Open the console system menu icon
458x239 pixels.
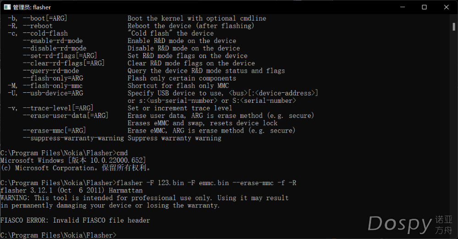[7, 7]
